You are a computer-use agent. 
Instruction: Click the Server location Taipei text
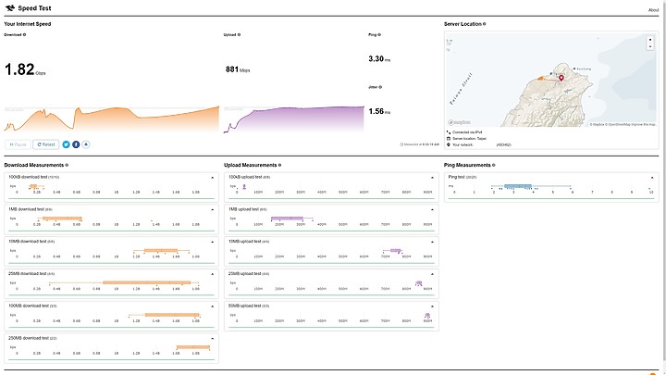pos(469,139)
